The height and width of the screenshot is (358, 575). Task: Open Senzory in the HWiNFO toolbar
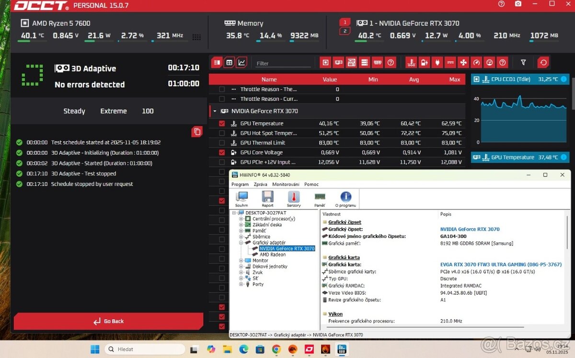(294, 198)
